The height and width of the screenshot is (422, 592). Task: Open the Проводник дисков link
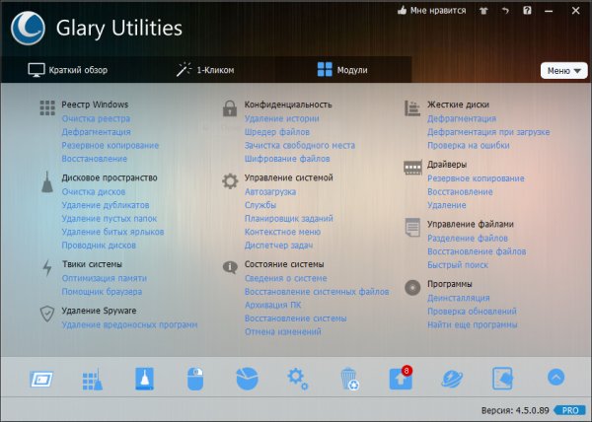click(99, 246)
